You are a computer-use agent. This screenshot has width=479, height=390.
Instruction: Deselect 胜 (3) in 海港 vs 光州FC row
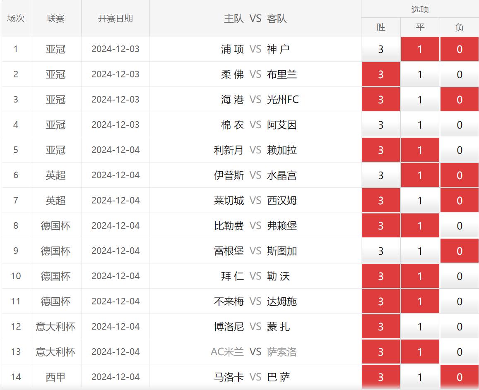coord(380,100)
